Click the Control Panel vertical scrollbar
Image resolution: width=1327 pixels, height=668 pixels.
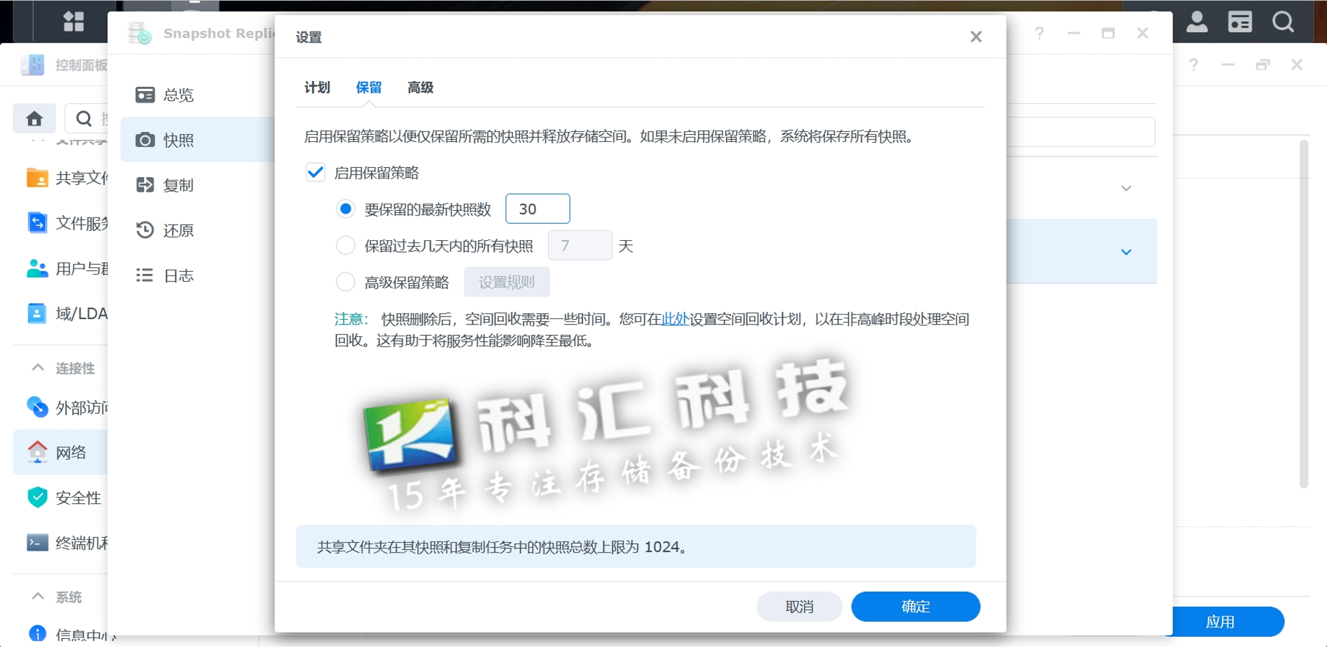pyautogui.click(x=1304, y=313)
